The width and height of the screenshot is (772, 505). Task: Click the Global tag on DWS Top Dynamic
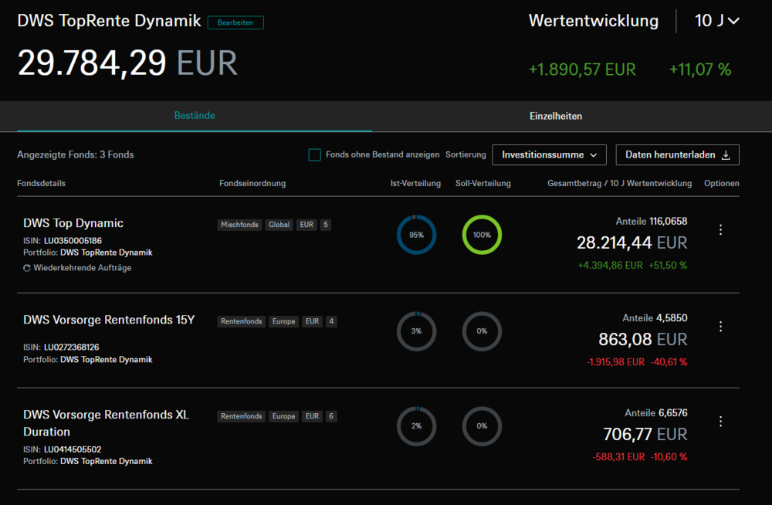point(279,225)
